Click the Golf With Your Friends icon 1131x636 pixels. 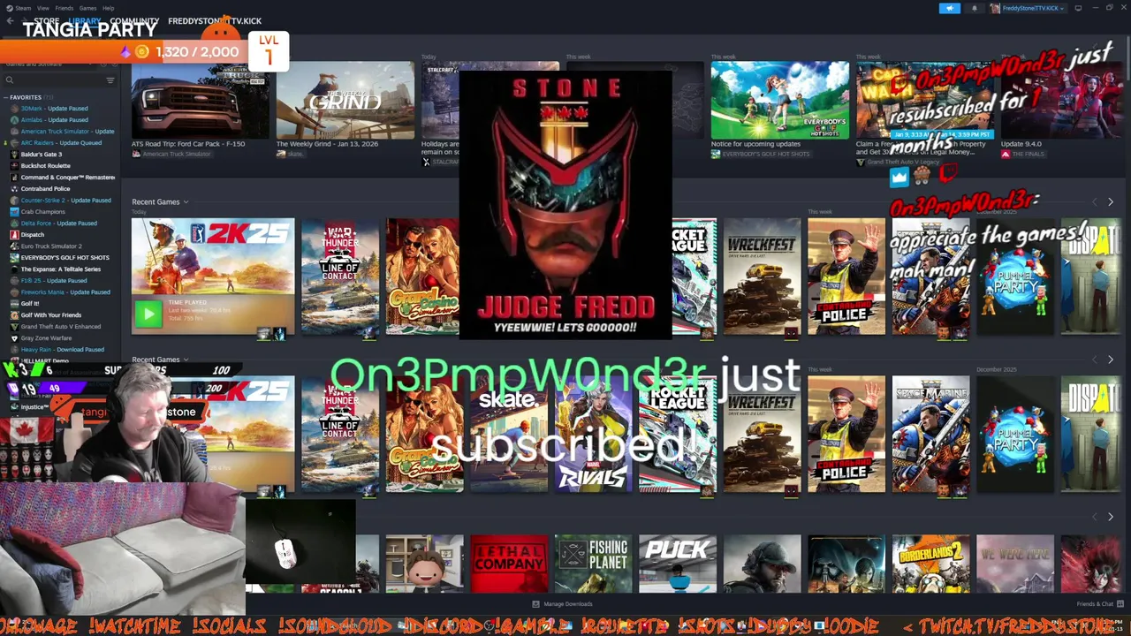(14, 315)
